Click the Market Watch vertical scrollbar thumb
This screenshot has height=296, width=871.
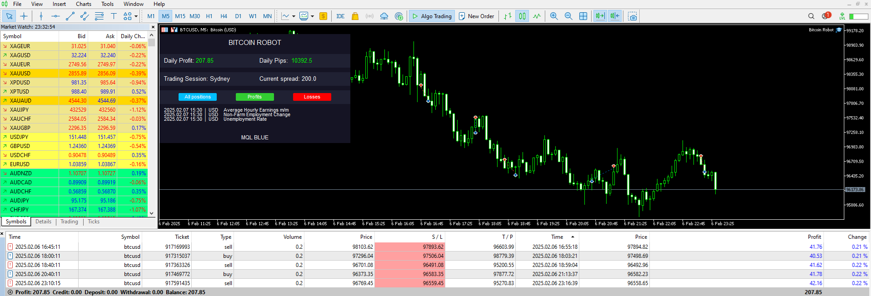152,43
